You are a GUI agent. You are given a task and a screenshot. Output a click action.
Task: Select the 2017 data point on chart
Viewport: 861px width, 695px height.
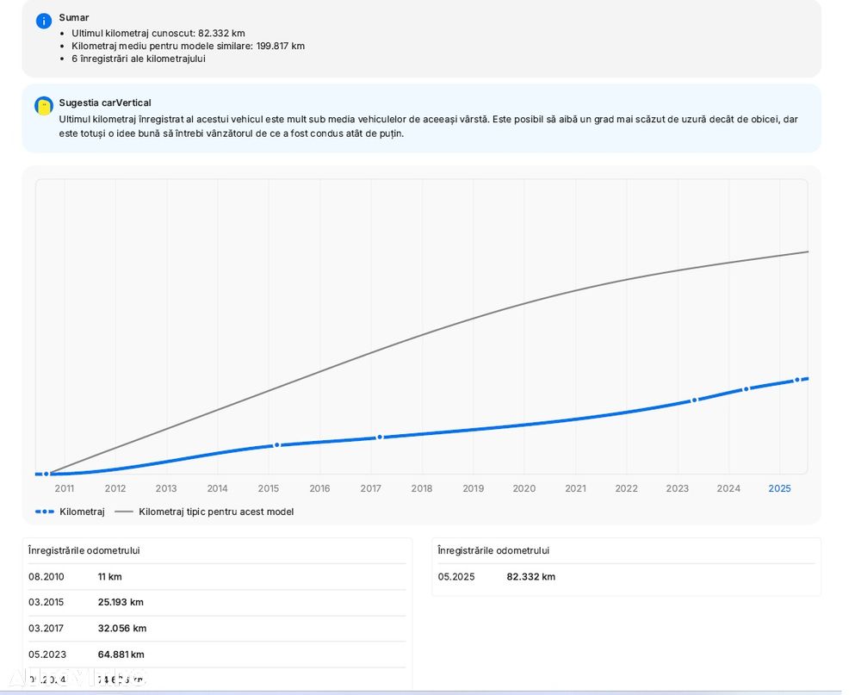[x=380, y=437]
